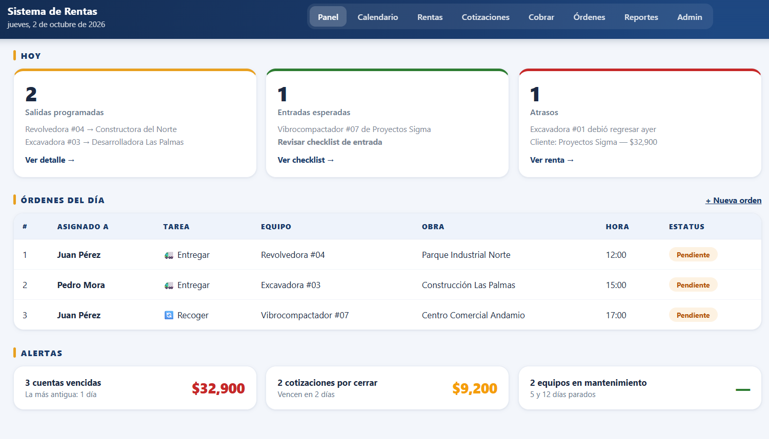Switch to the Calendario tab

click(x=378, y=17)
